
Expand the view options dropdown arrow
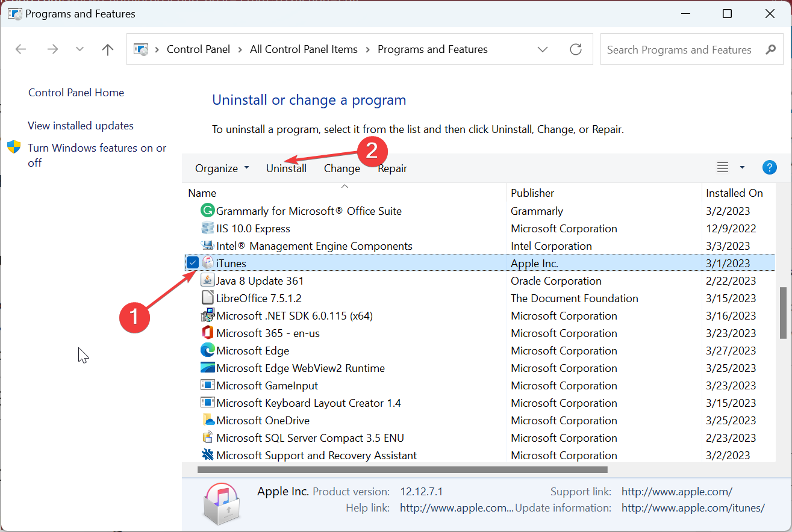[x=742, y=167]
